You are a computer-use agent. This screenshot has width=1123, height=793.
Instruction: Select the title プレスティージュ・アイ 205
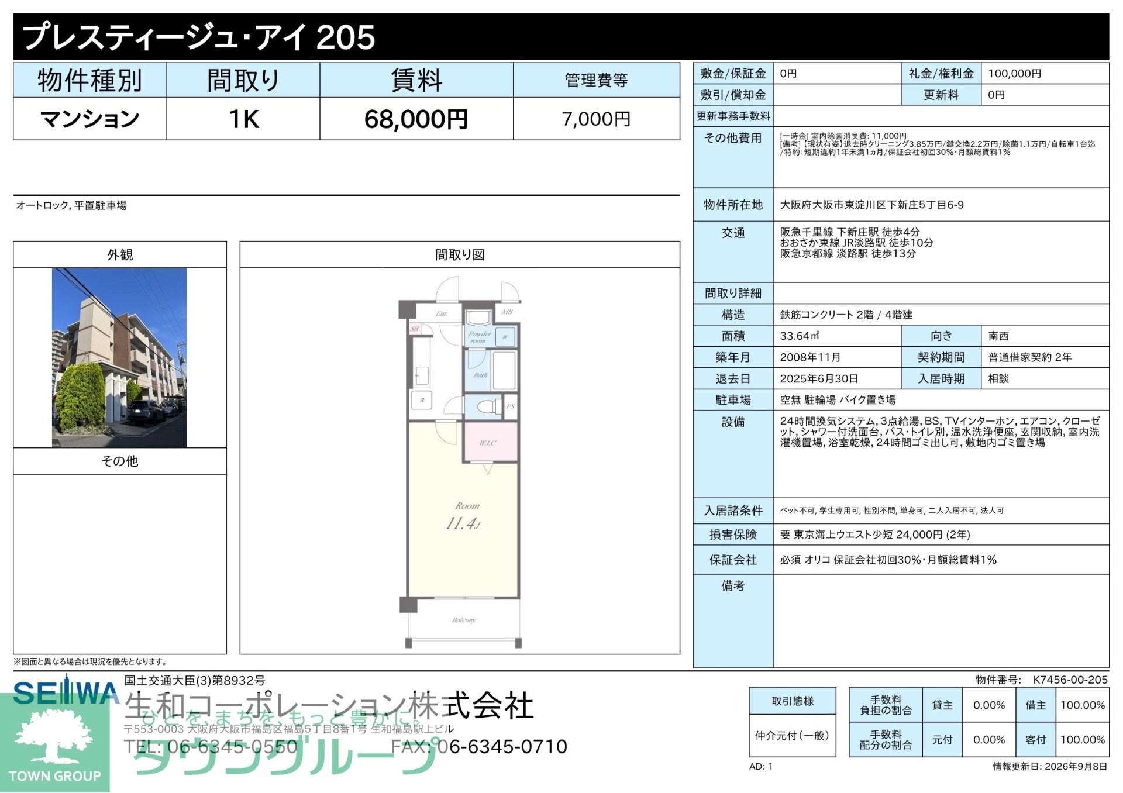(x=199, y=37)
